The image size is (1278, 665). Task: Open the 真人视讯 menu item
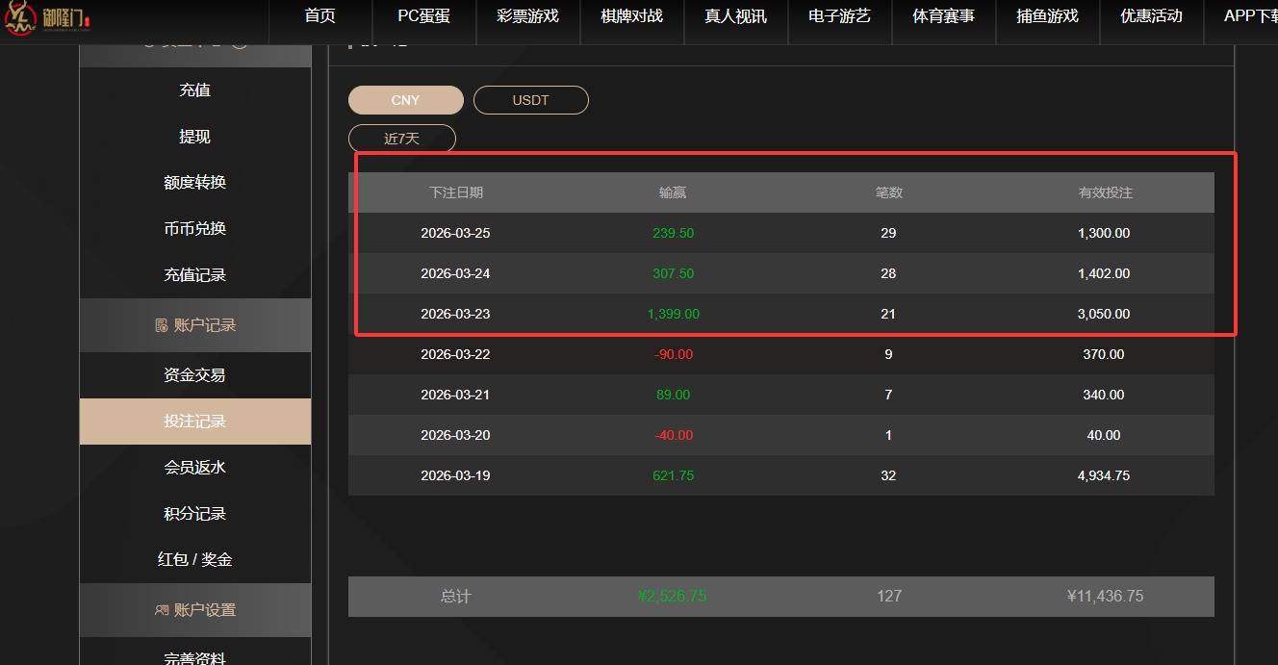(x=735, y=15)
